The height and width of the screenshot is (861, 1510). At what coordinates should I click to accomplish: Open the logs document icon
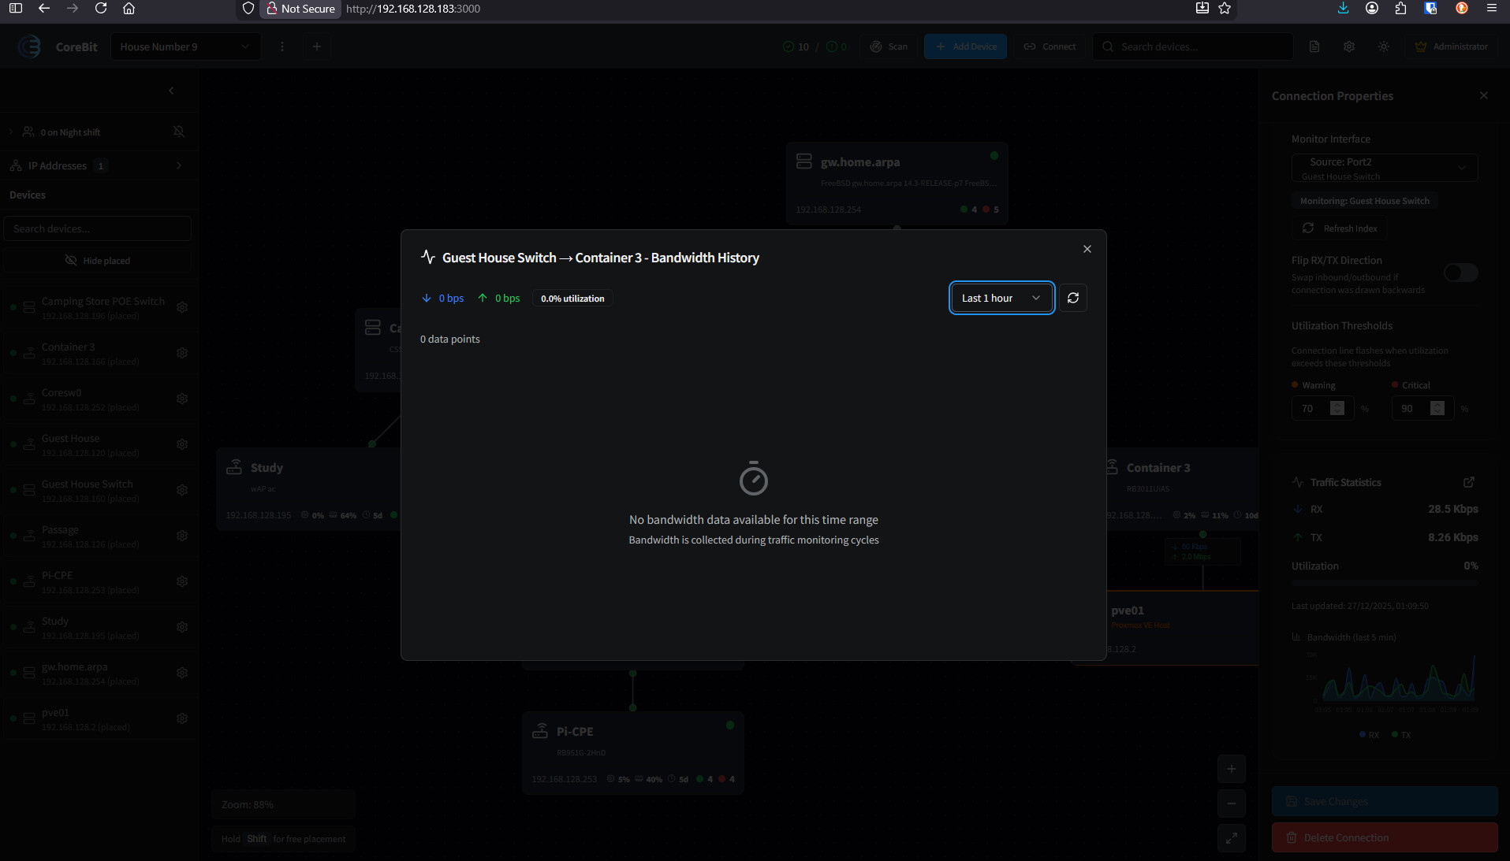click(x=1314, y=46)
